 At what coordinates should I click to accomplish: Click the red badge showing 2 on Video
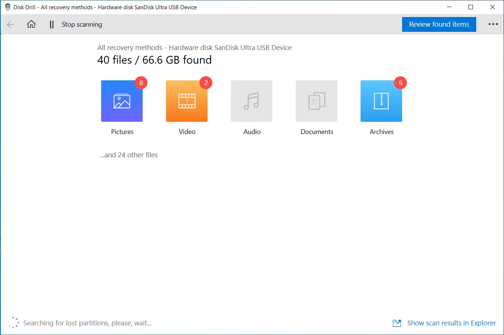pos(206,83)
